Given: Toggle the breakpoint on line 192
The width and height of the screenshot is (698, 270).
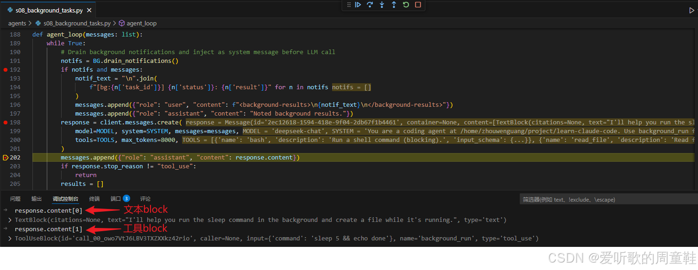Looking at the screenshot, I should 6,70.
